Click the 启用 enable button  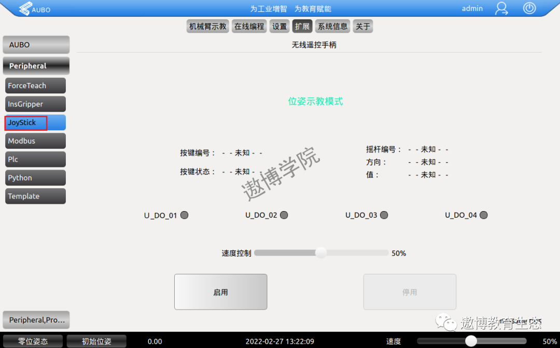click(221, 292)
